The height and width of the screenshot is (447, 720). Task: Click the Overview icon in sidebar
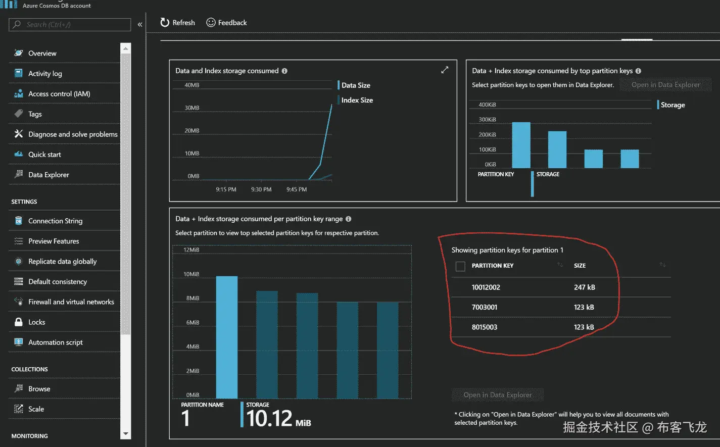tap(19, 53)
